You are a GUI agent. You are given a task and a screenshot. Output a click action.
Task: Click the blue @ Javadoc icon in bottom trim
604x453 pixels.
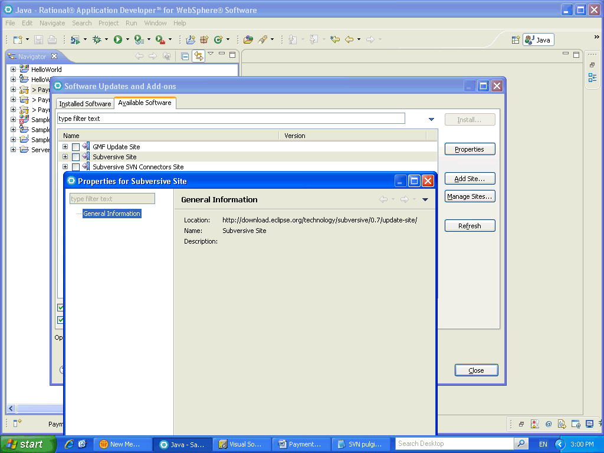point(549,424)
